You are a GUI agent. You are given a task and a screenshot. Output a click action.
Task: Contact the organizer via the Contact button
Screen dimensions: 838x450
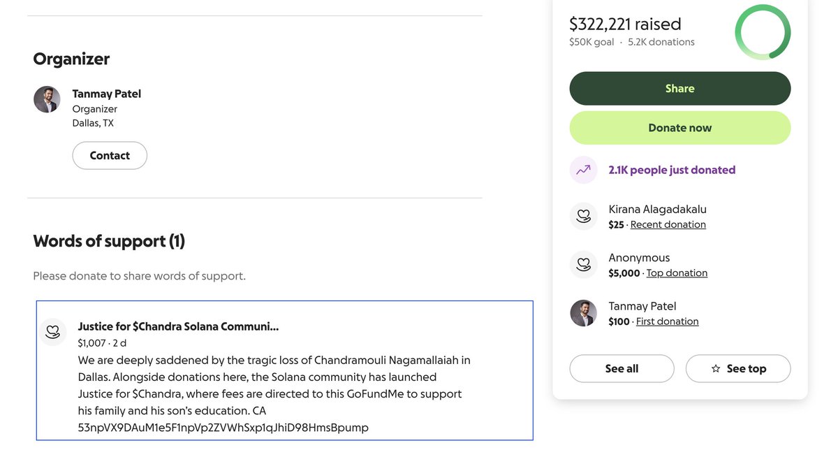coord(110,155)
